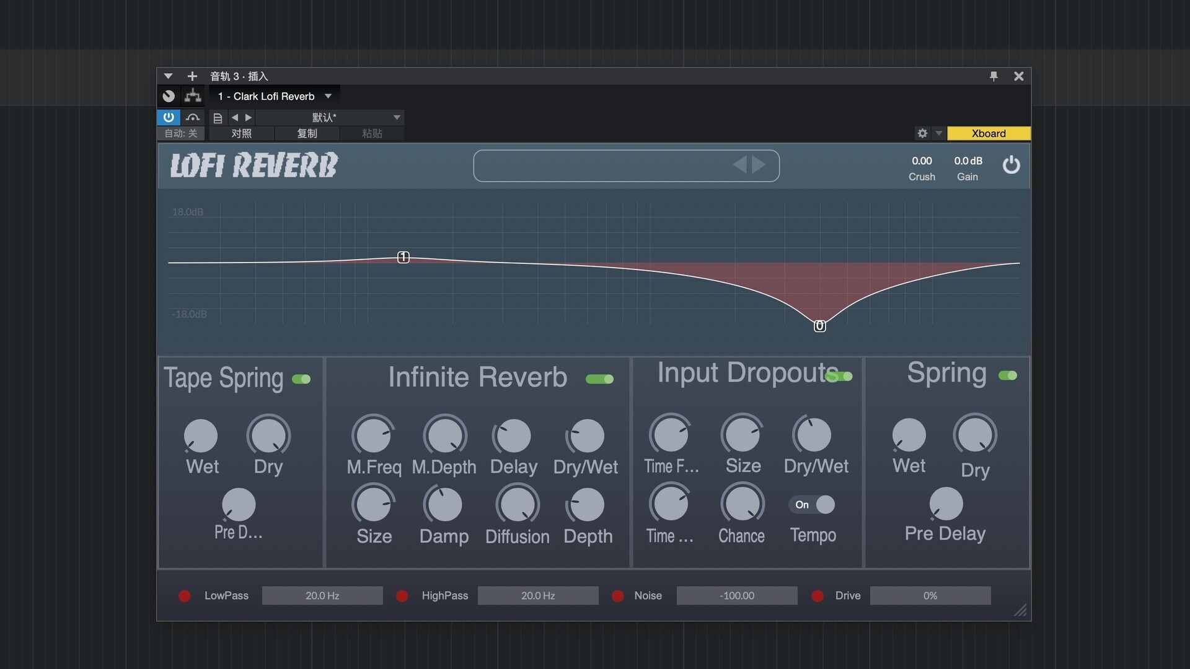The width and height of the screenshot is (1190, 669).
Task: Click the LowPass 20.0 Hz field
Action: click(322, 596)
